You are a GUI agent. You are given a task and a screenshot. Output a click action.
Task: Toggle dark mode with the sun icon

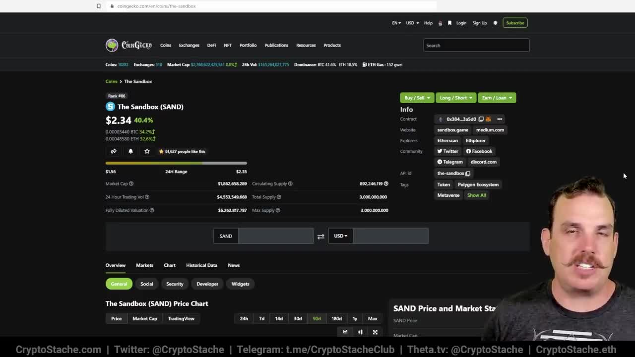[x=495, y=23]
